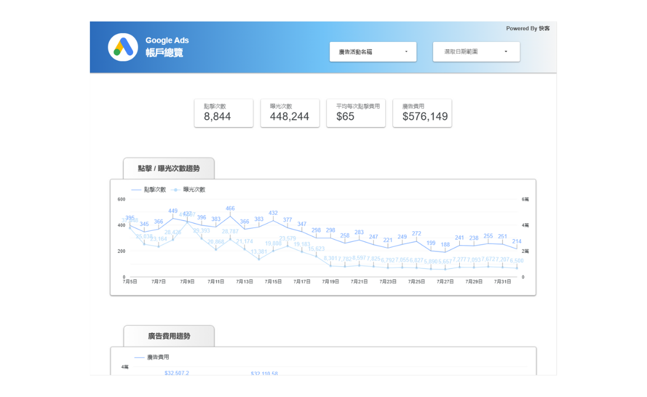The height and width of the screenshot is (397, 647).
Task: Click the 6萬 right axis label
Action: (526, 199)
